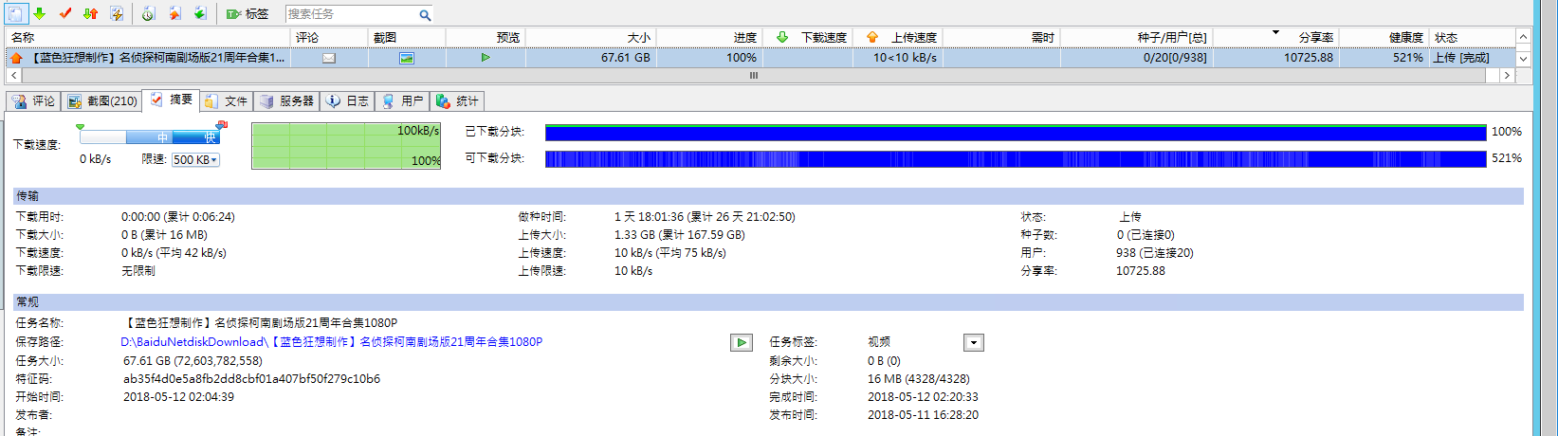Switch to the 截图(210) tab
The image size is (1558, 436).
pyautogui.click(x=101, y=100)
